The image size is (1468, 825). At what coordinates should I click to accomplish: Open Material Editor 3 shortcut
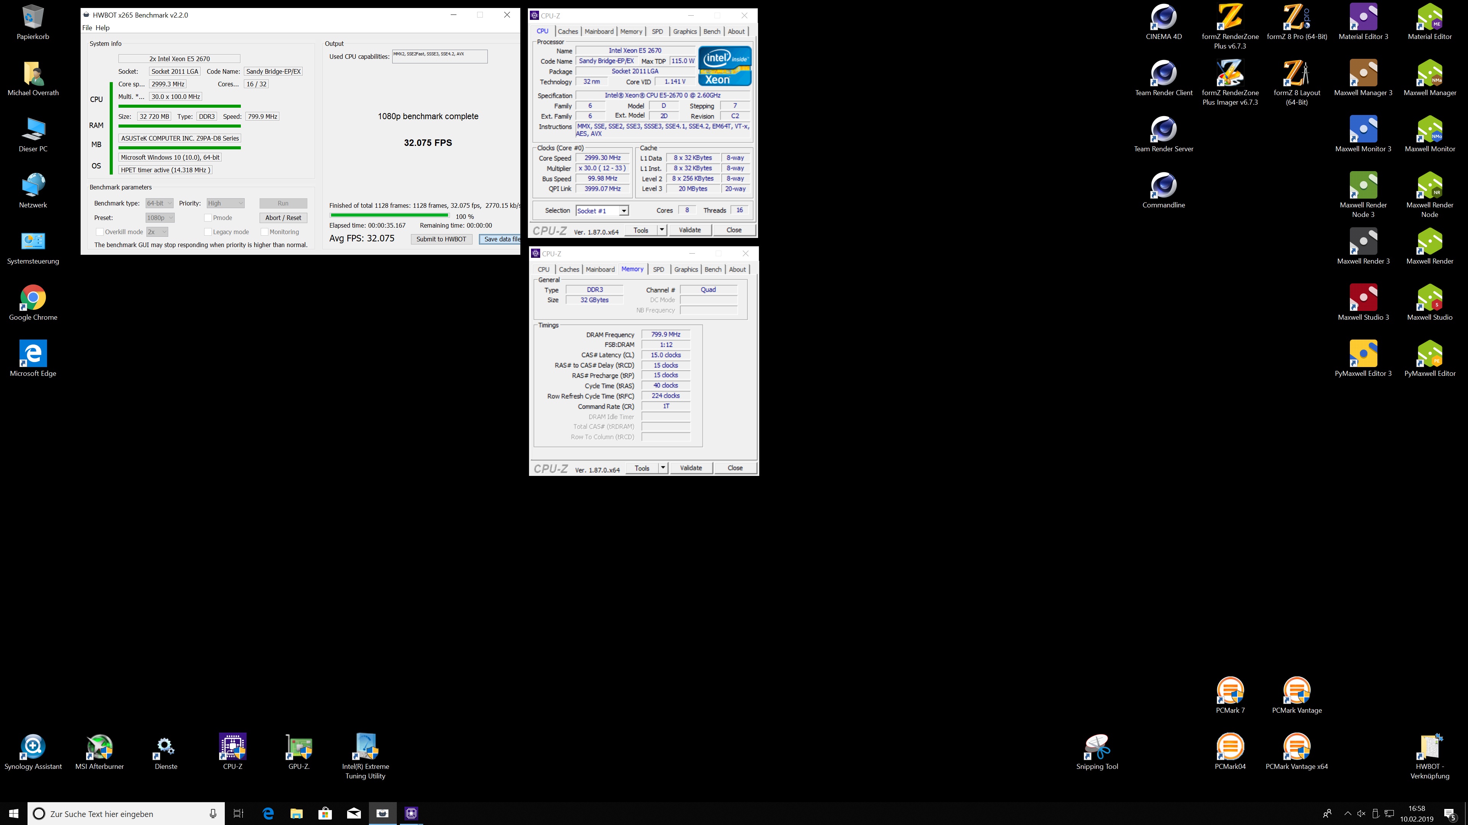click(1363, 22)
